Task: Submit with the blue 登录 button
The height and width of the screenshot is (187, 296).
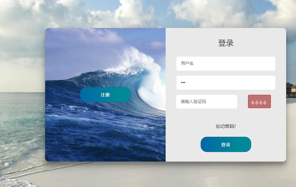Action: (226, 144)
